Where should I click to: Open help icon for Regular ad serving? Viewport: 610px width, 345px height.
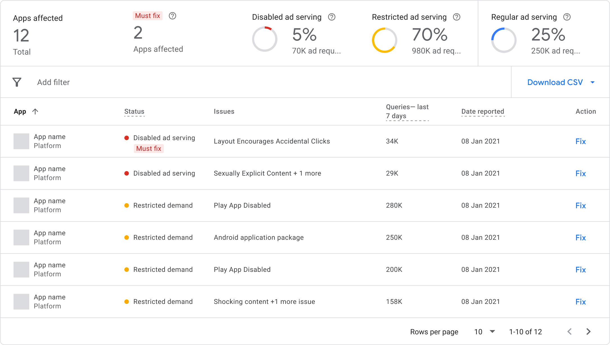click(567, 17)
